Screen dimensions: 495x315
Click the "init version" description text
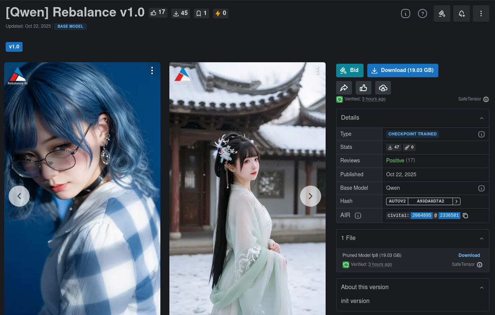point(355,301)
